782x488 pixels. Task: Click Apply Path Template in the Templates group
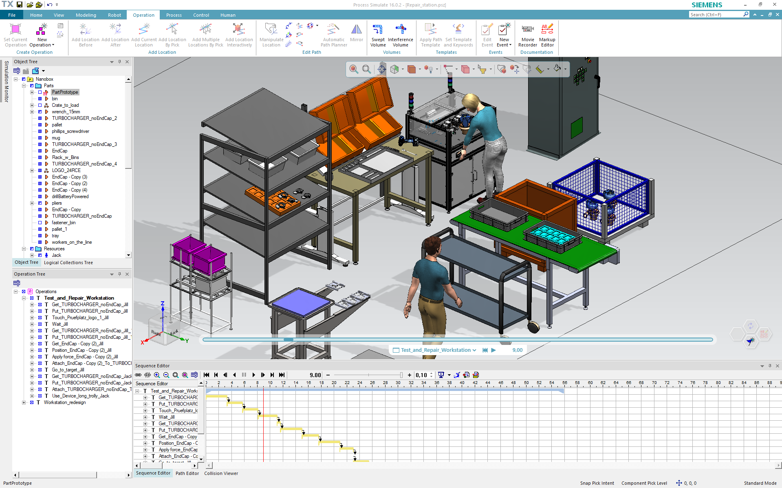tap(430, 35)
